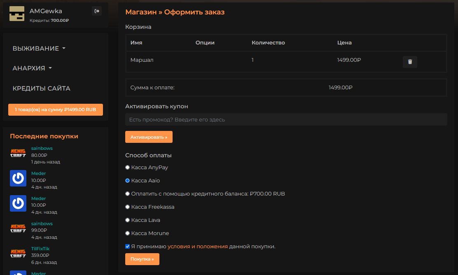Screen dimensions: 458x275
Task: Click the Маршал item name cell
Action: [x=142, y=60]
